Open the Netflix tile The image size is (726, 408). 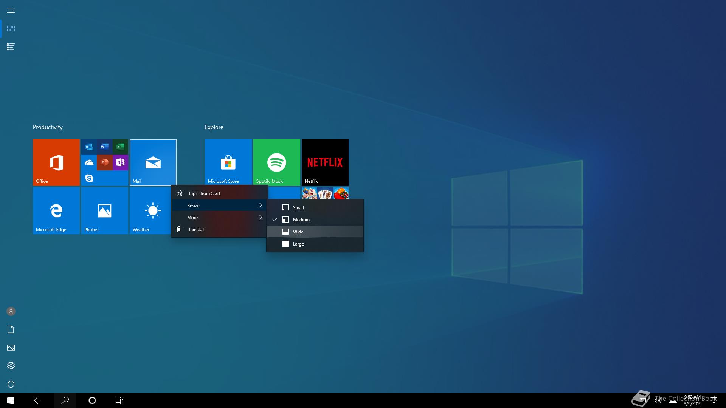point(325,162)
